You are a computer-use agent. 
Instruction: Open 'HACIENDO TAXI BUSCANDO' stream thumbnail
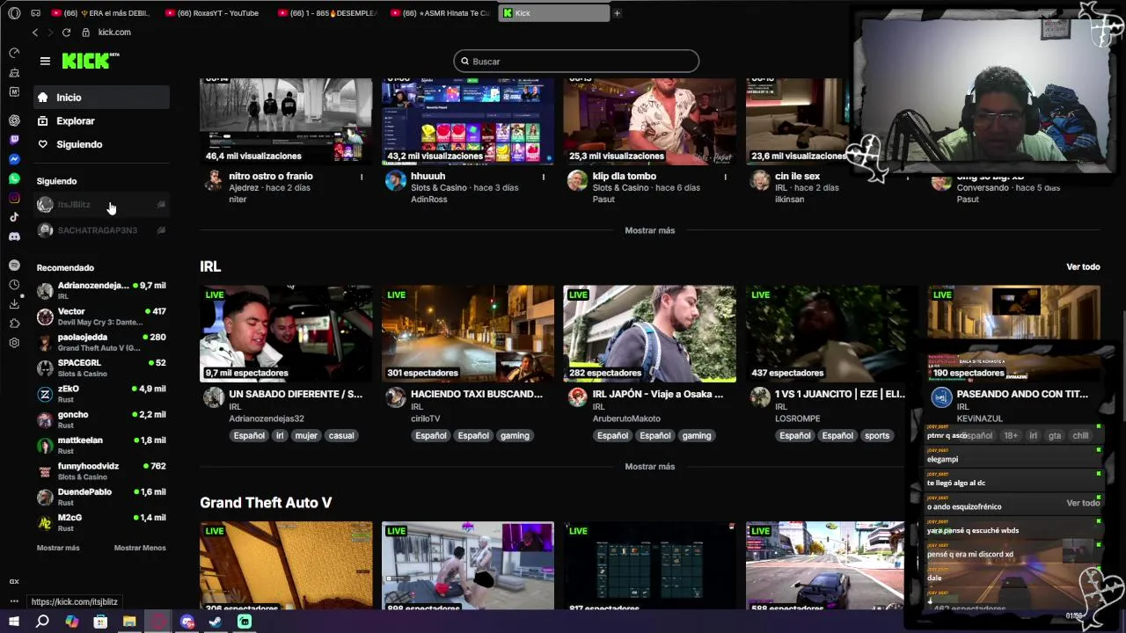coord(467,334)
